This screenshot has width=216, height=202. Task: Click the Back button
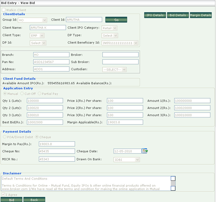pos(34,200)
